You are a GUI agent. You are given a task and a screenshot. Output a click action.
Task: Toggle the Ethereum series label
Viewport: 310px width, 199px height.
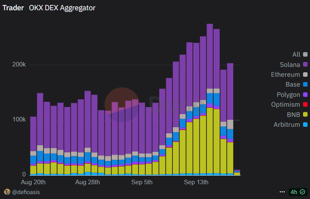click(285, 75)
